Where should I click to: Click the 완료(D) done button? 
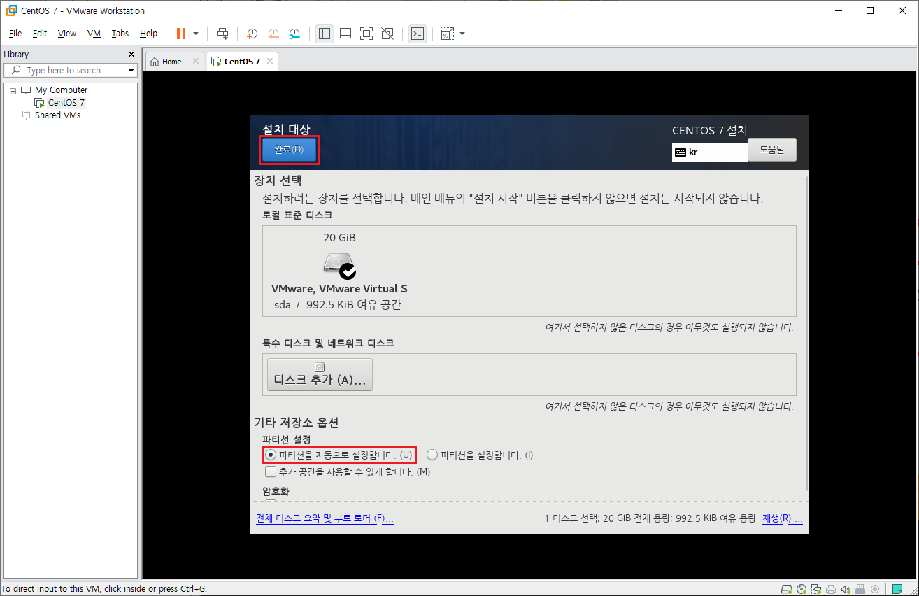[289, 150]
